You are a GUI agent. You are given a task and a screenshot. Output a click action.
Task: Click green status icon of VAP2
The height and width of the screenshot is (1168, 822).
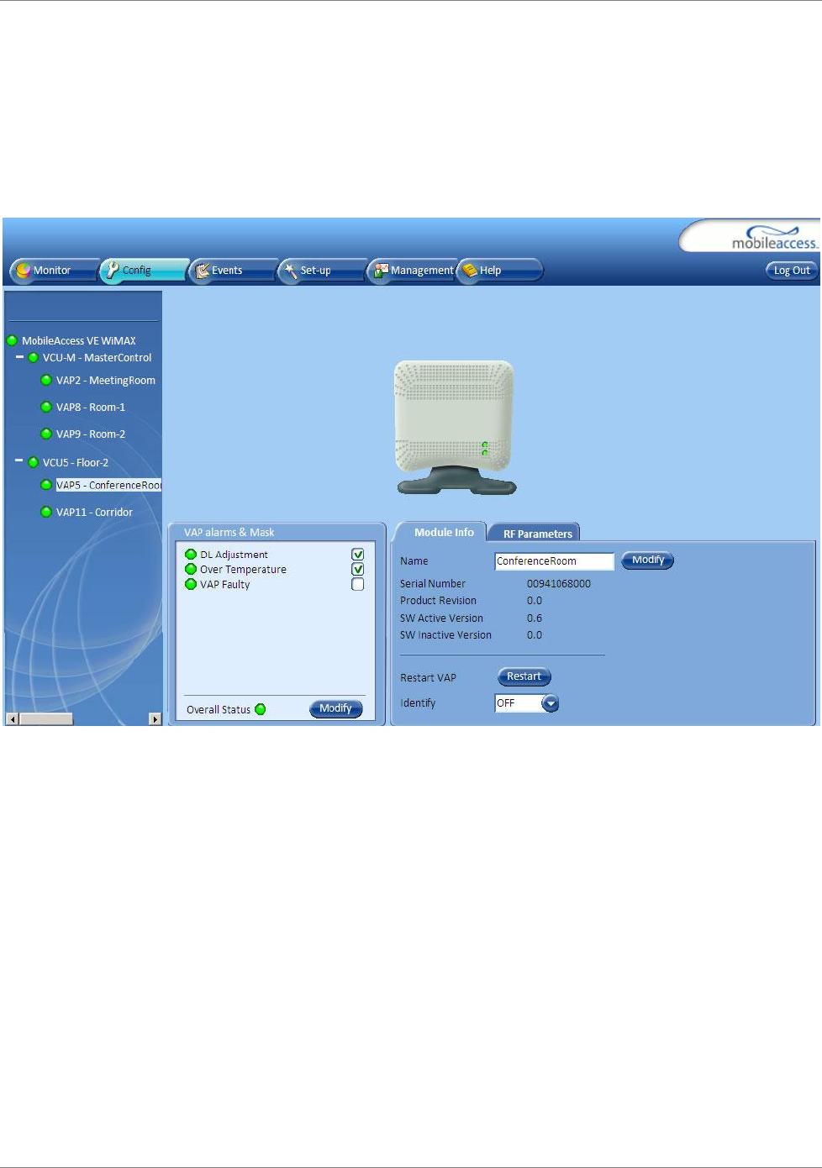coord(46,381)
